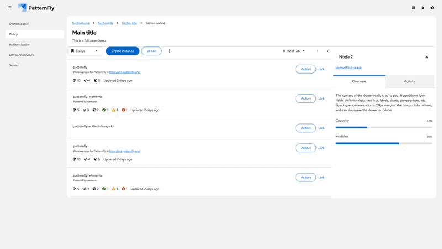
Task: Open the application launcher grid icon
Action: pos(413,8)
